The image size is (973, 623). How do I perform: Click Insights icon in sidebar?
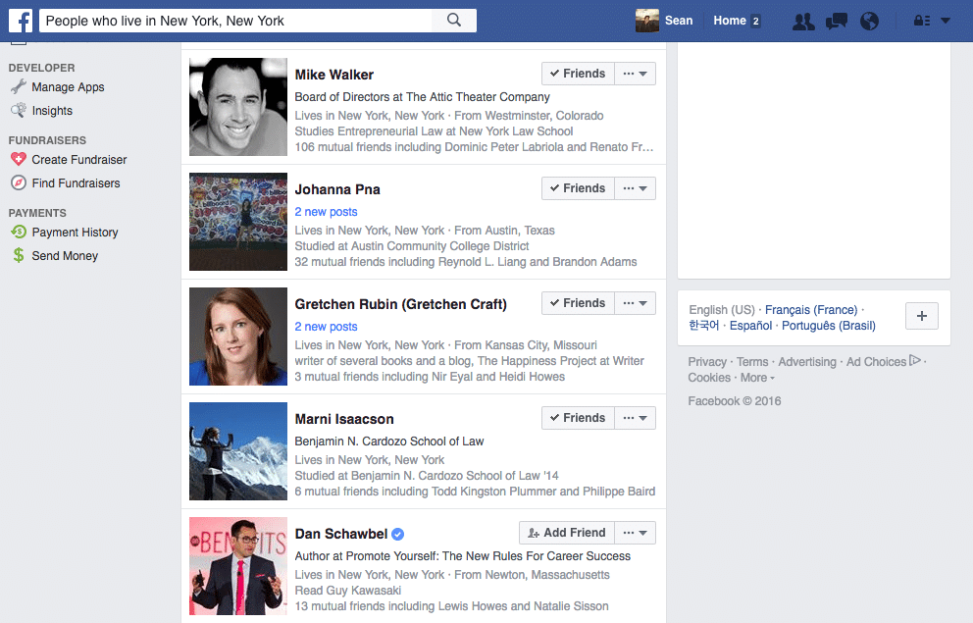tap(19, 111)
